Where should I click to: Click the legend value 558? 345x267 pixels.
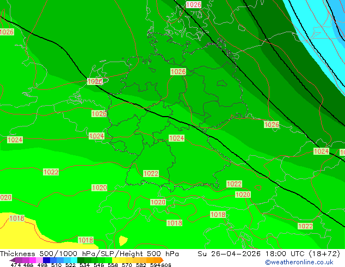(x=113, y=265)
